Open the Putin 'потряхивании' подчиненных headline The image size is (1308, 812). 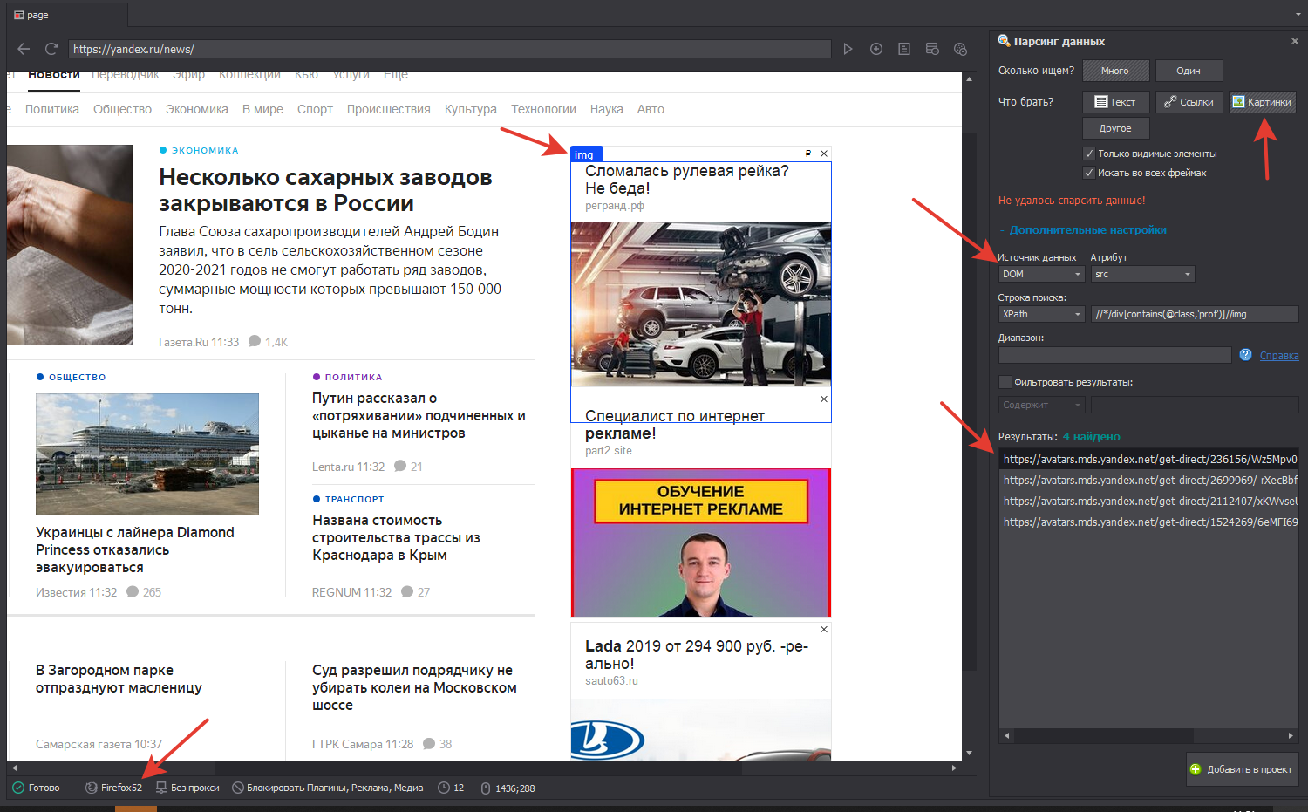(x=419, y=415)
